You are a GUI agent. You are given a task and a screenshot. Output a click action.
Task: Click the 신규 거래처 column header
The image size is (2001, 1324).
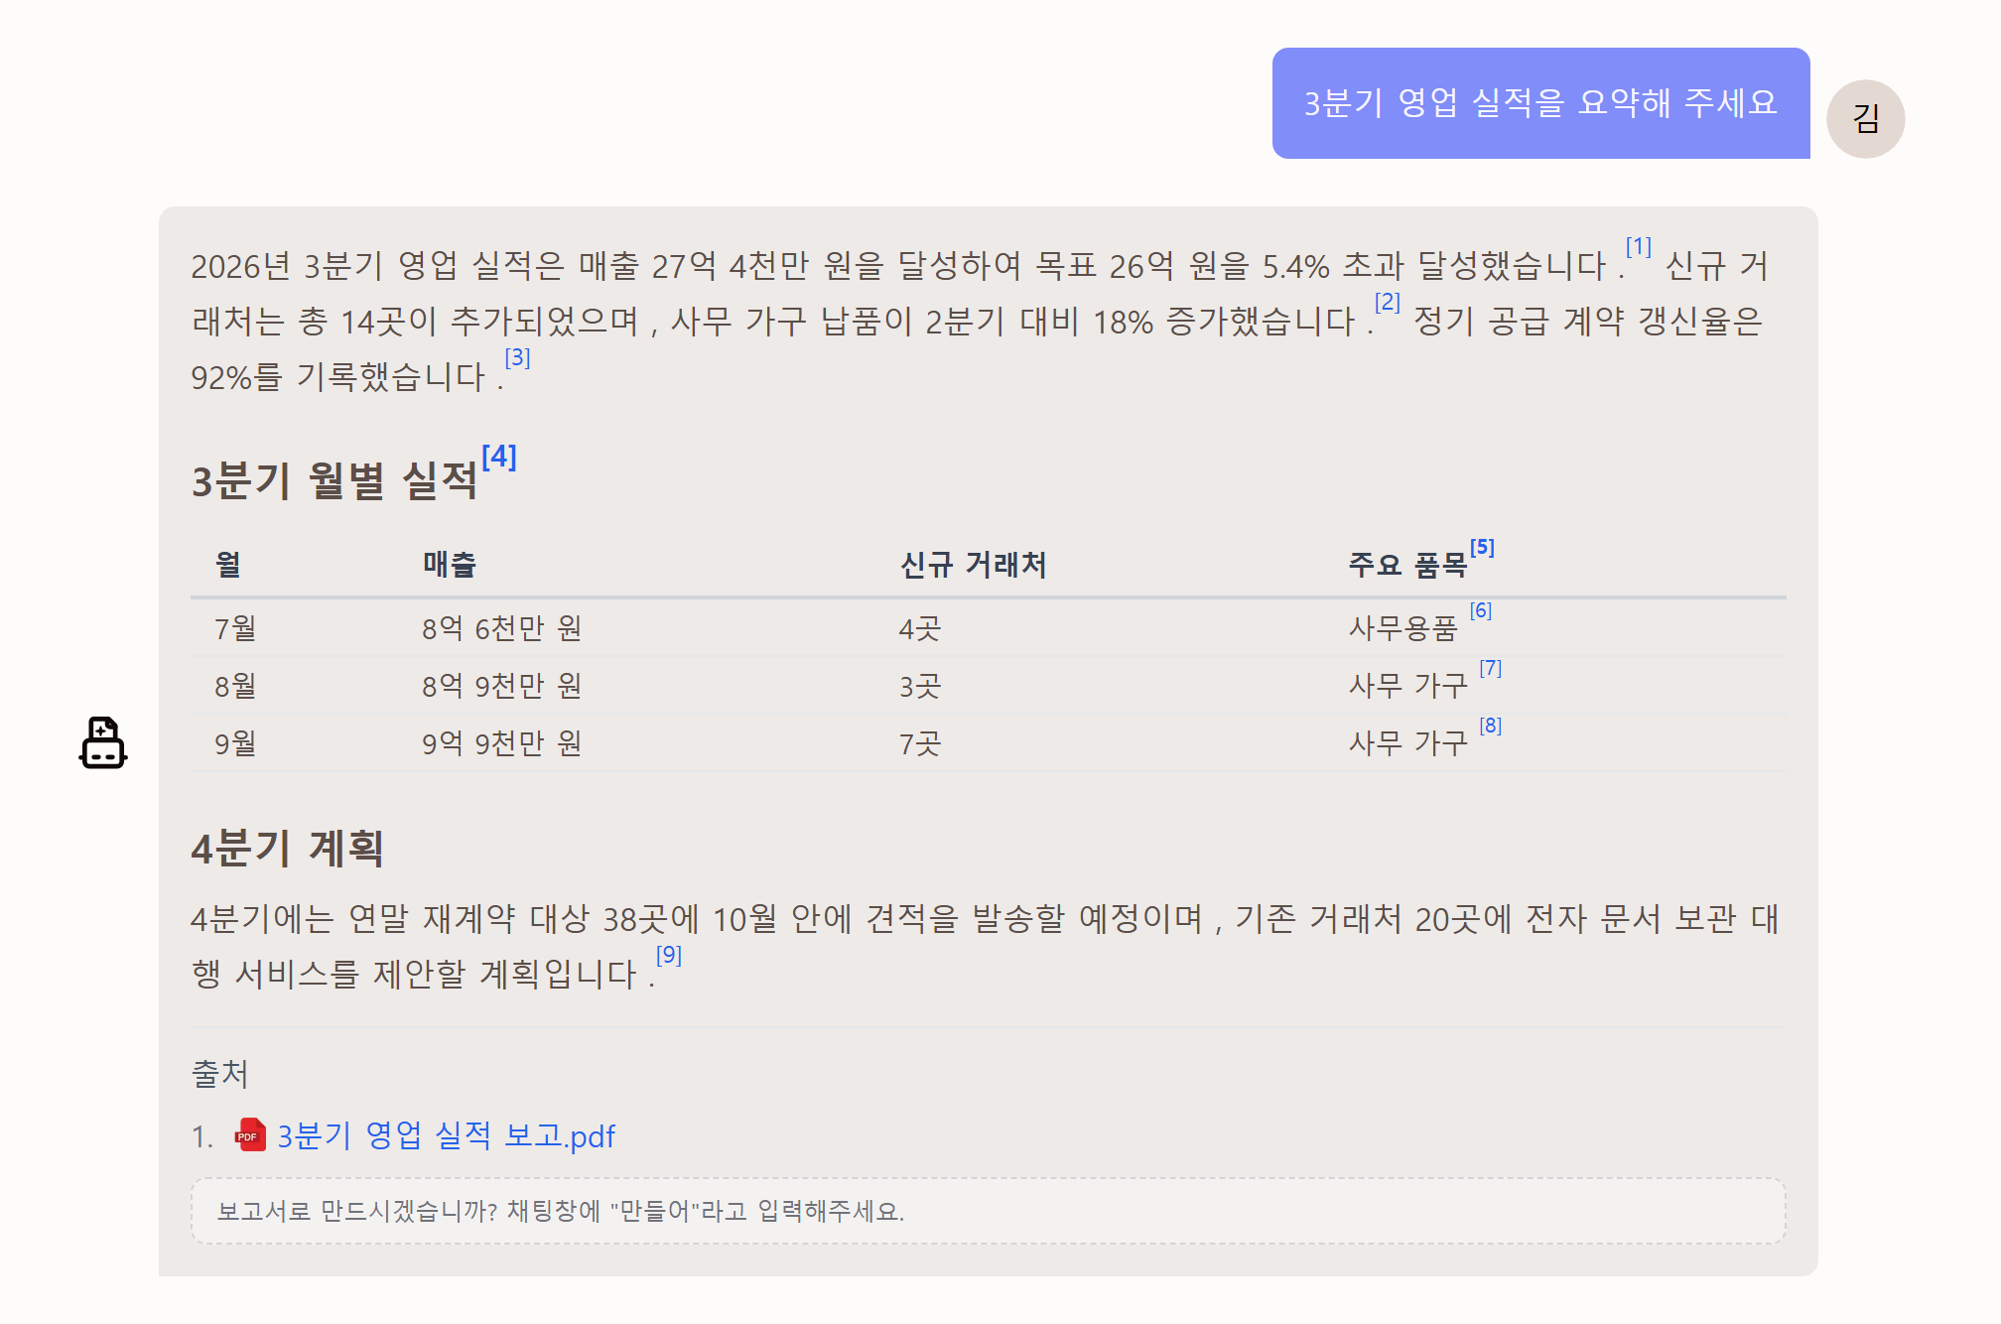(x=973, y=565)
